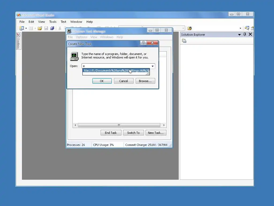
Task: Click the Add New Item toolbar icon
Action: (x=31, y=28)
